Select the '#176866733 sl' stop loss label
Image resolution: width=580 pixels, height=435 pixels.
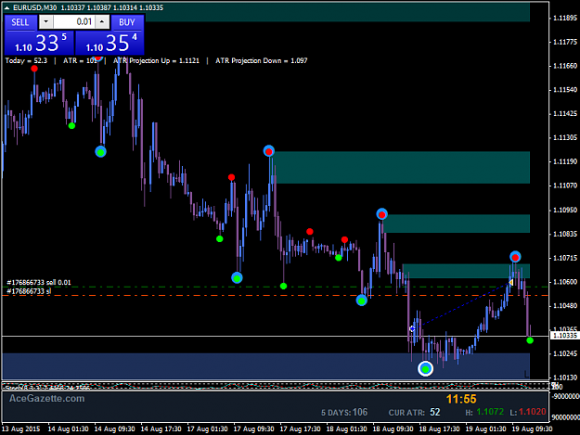pyautogui.click(x=29, y=291)
